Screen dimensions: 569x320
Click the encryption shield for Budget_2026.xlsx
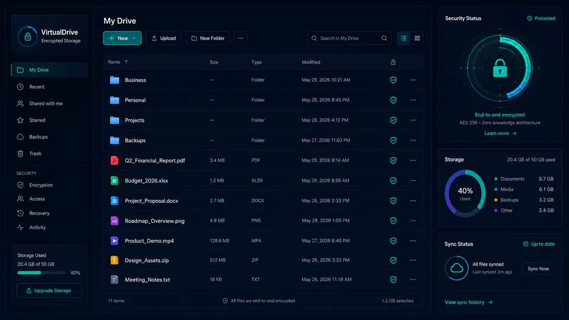tap(394, 180)
